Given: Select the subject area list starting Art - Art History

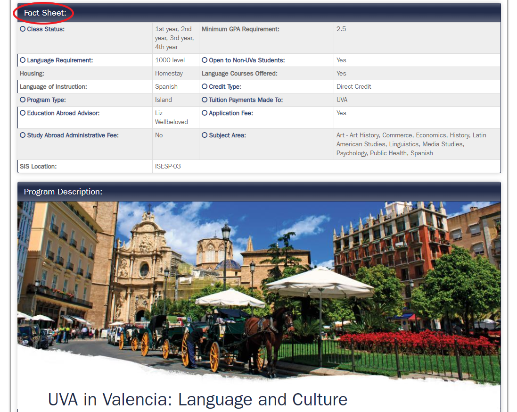Looking at the screenshot, I should point(411,144).
